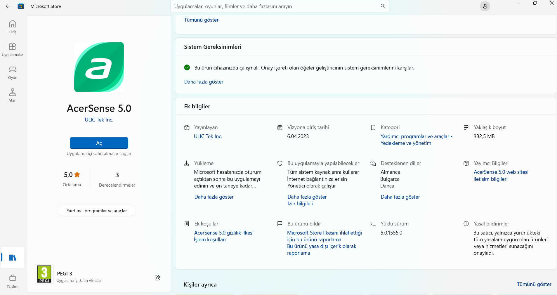Image resolution: width=557 pixels, height=295 pixels.
Task: Click the share icon beside PEGI rating
Action: (157, 278)
